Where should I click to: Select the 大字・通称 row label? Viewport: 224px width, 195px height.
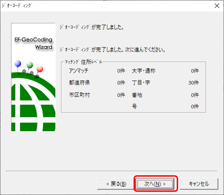click(x=144, y=71)
